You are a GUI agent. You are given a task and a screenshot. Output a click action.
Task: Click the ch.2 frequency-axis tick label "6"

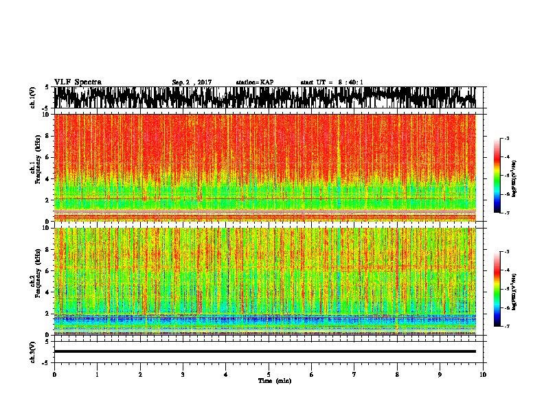[x=47, y=270]
